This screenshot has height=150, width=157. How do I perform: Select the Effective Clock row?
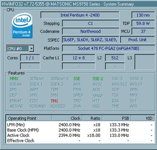click(x=80, y=140)
